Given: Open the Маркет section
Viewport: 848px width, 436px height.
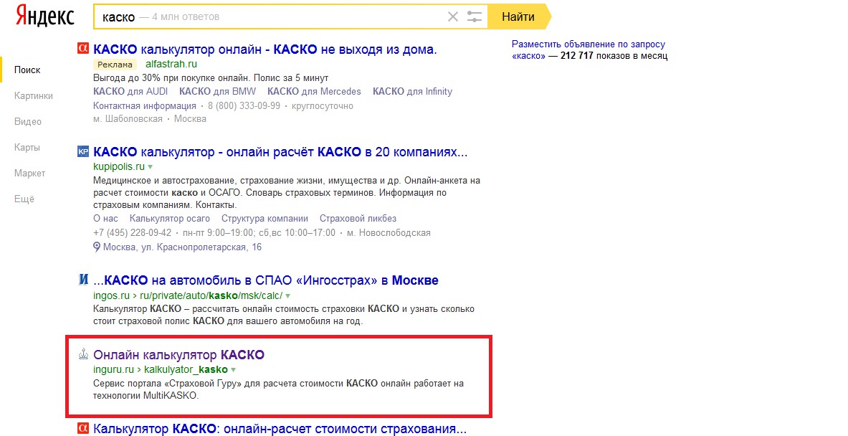Looking at the screenshot, I should pos(29,173).
